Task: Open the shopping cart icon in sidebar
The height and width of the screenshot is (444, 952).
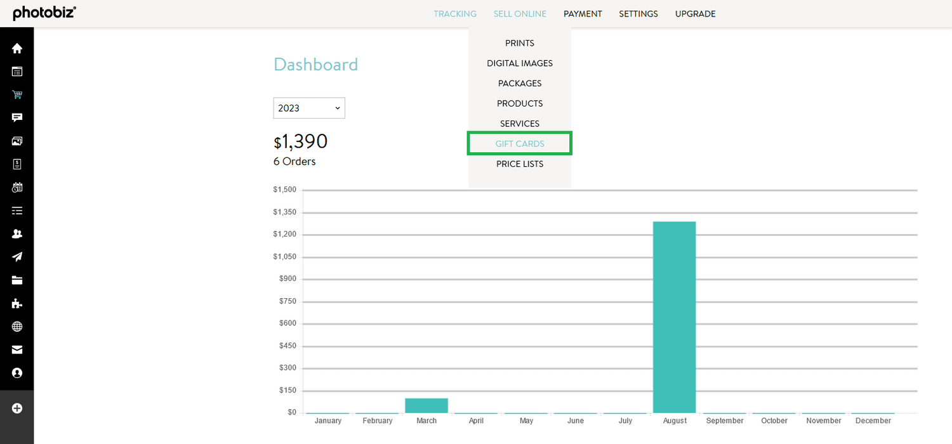Action: (x=17, y=95)
